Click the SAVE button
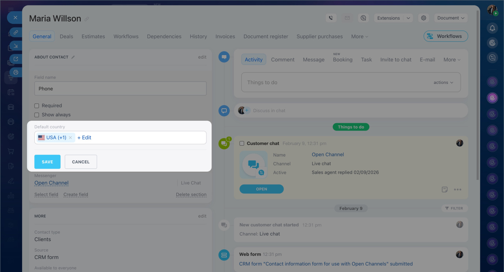Viewport: 504px width, 272px height. (47, 162)
